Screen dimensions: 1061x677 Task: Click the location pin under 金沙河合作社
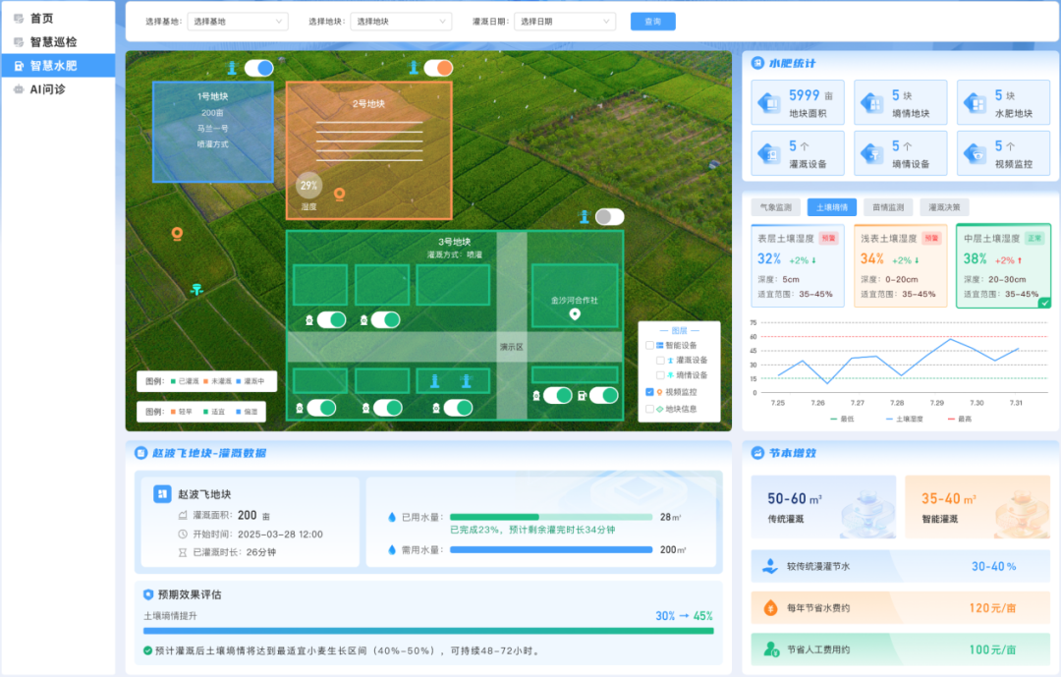[x=575, y=314]
